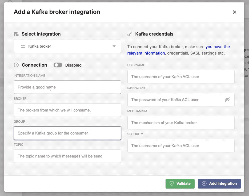
Task: Click the key icon beside Kafka credentials
Action: click(x=130, y=34)
